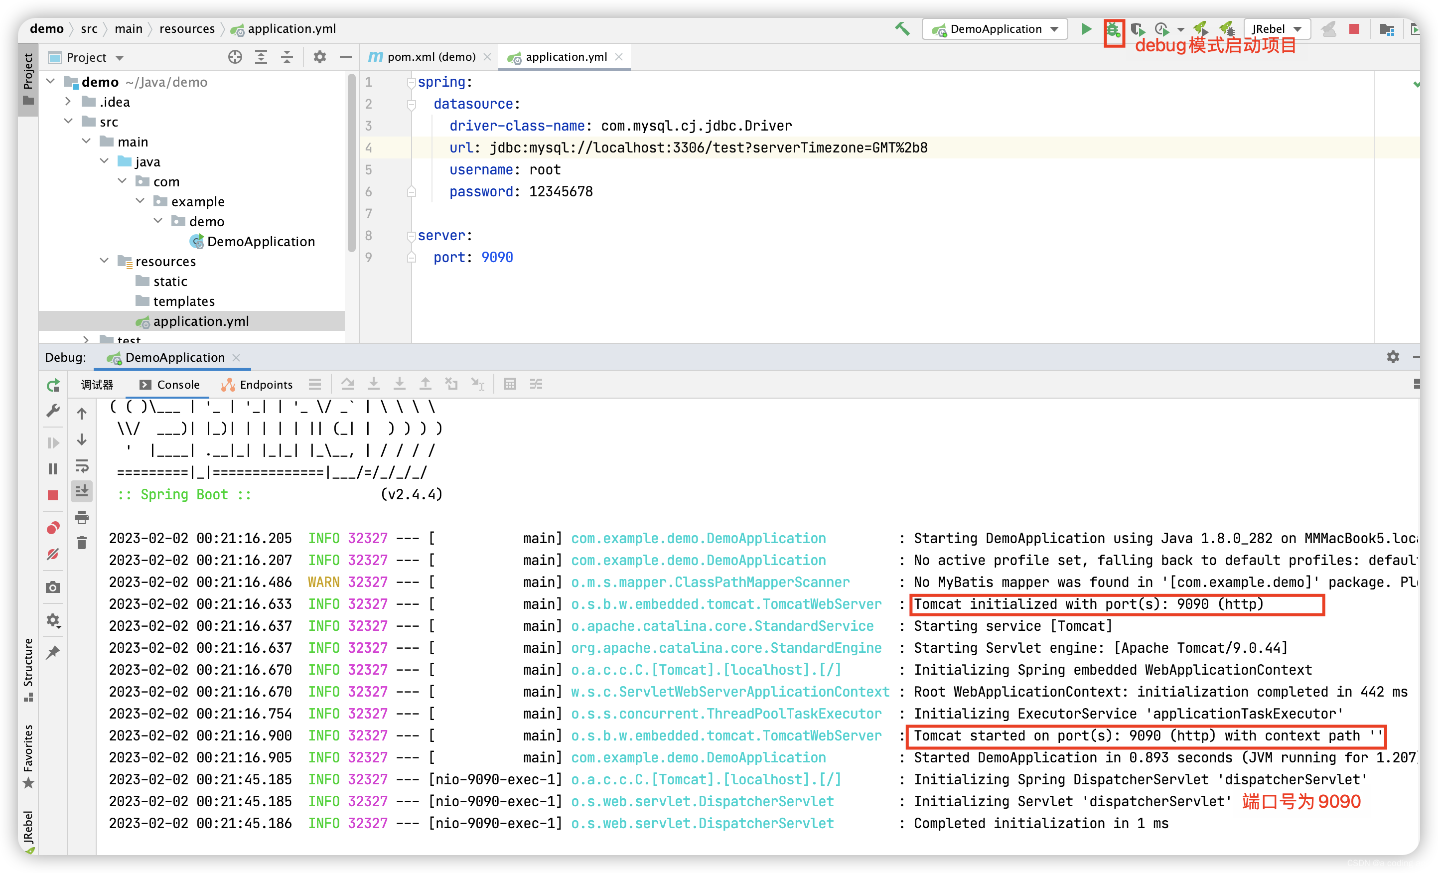Collapse the resources folder

click(x=105, y=261)
